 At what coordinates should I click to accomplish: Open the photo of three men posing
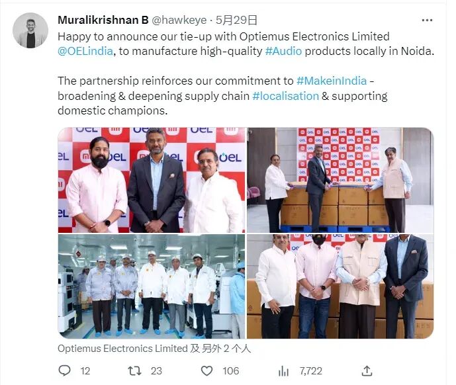point(151,180)
